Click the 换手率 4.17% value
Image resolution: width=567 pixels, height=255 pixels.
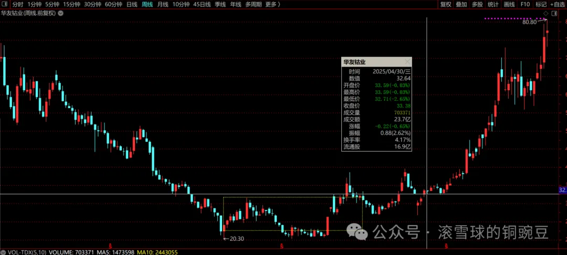coord(403,140)
